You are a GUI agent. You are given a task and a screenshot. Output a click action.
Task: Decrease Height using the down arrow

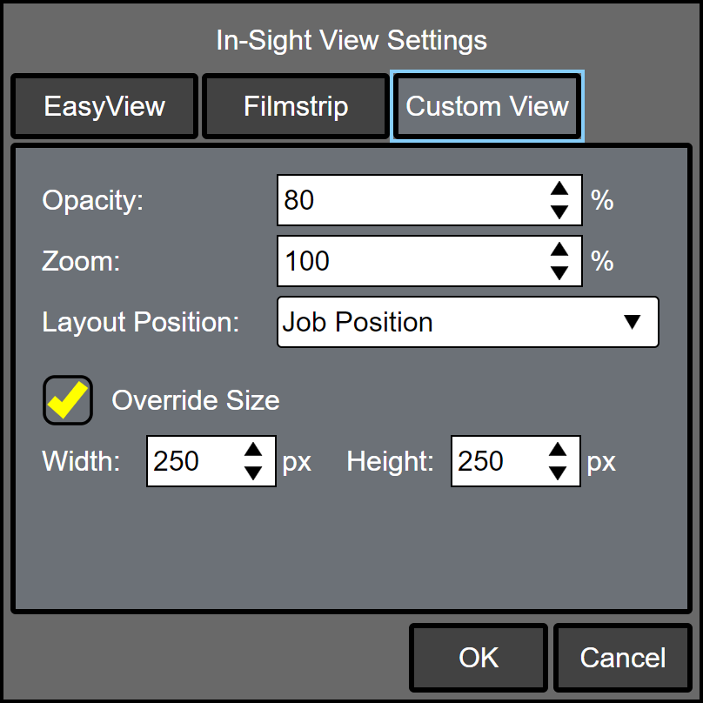click(x=558, y=472)
